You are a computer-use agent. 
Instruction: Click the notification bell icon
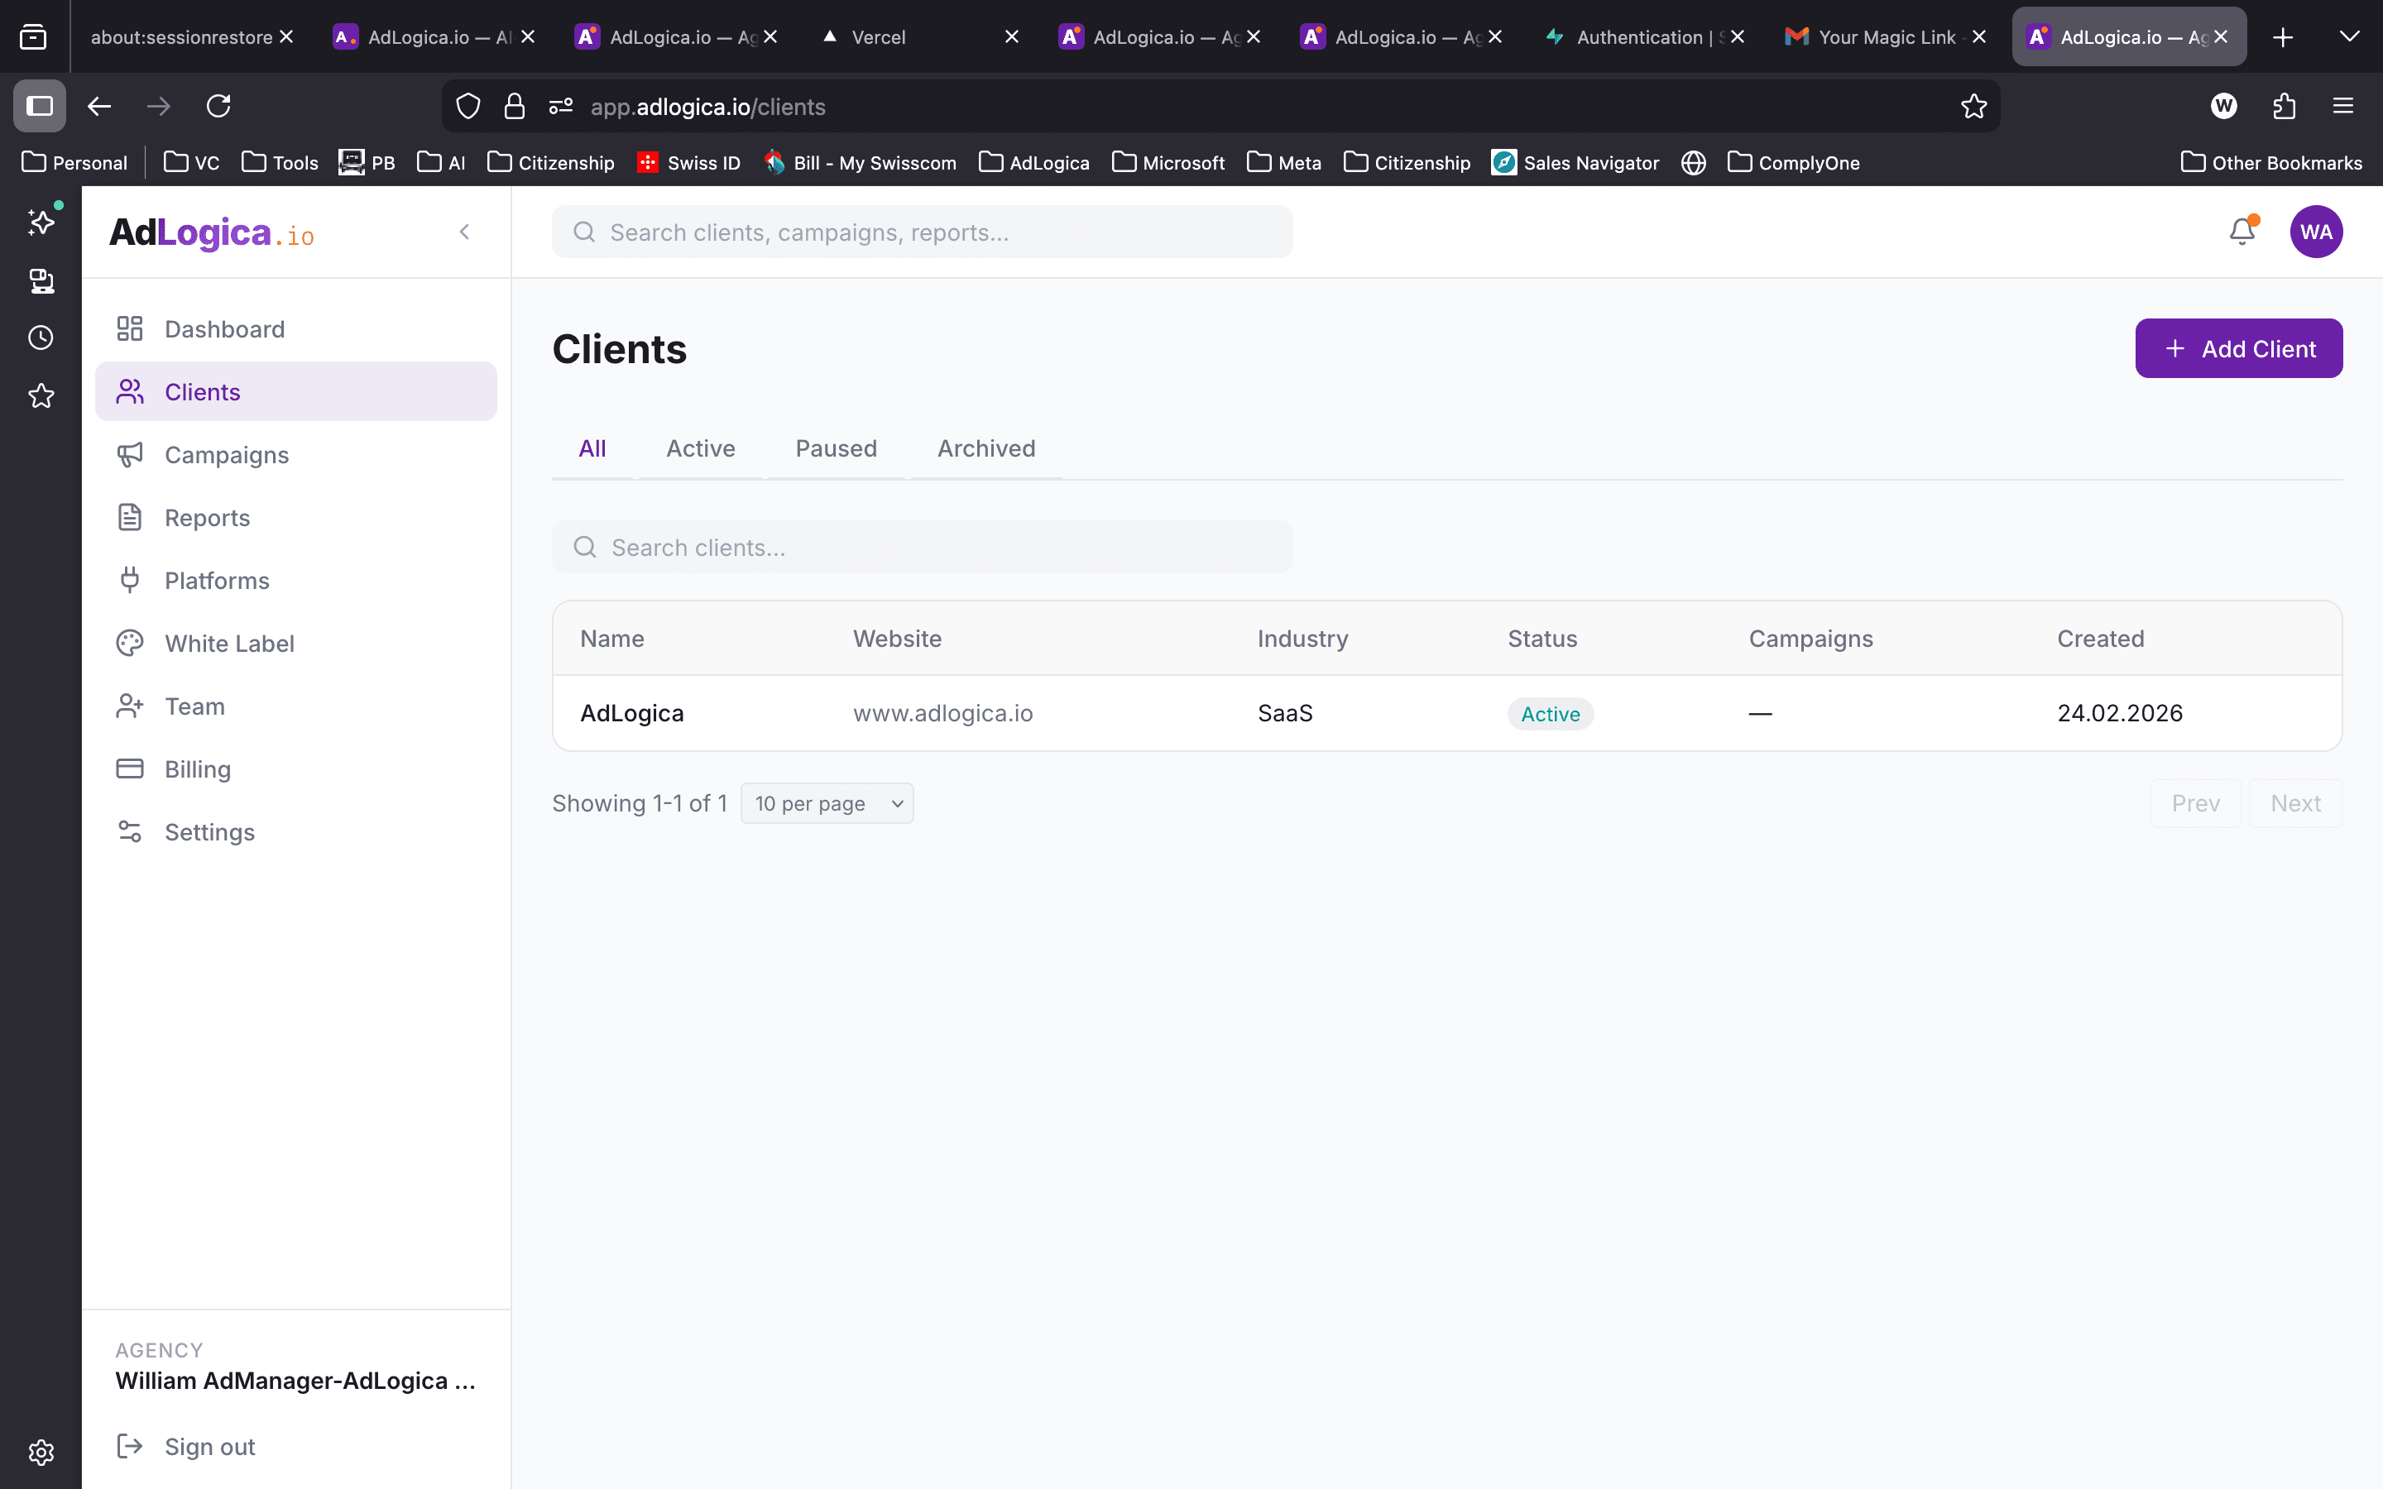(x=2242, y=231)
